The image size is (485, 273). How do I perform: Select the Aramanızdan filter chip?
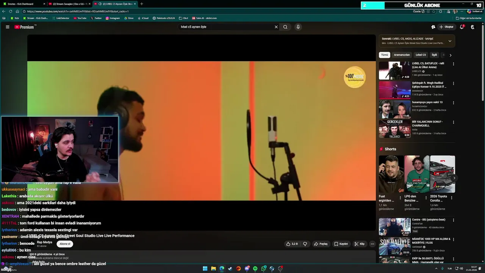point(402,55)
